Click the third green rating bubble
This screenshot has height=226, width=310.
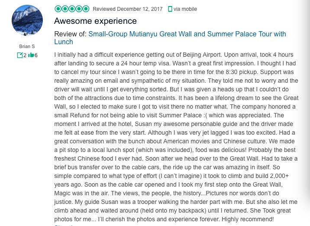(72, 9)
